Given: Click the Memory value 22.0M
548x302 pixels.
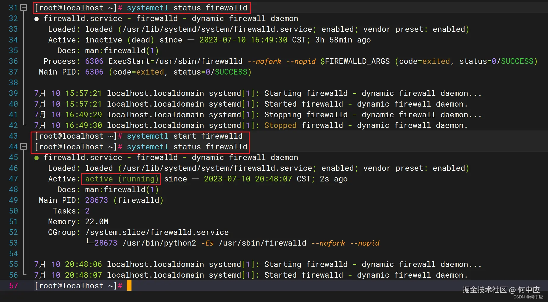Looking at the screenshot, I should 97,222.
